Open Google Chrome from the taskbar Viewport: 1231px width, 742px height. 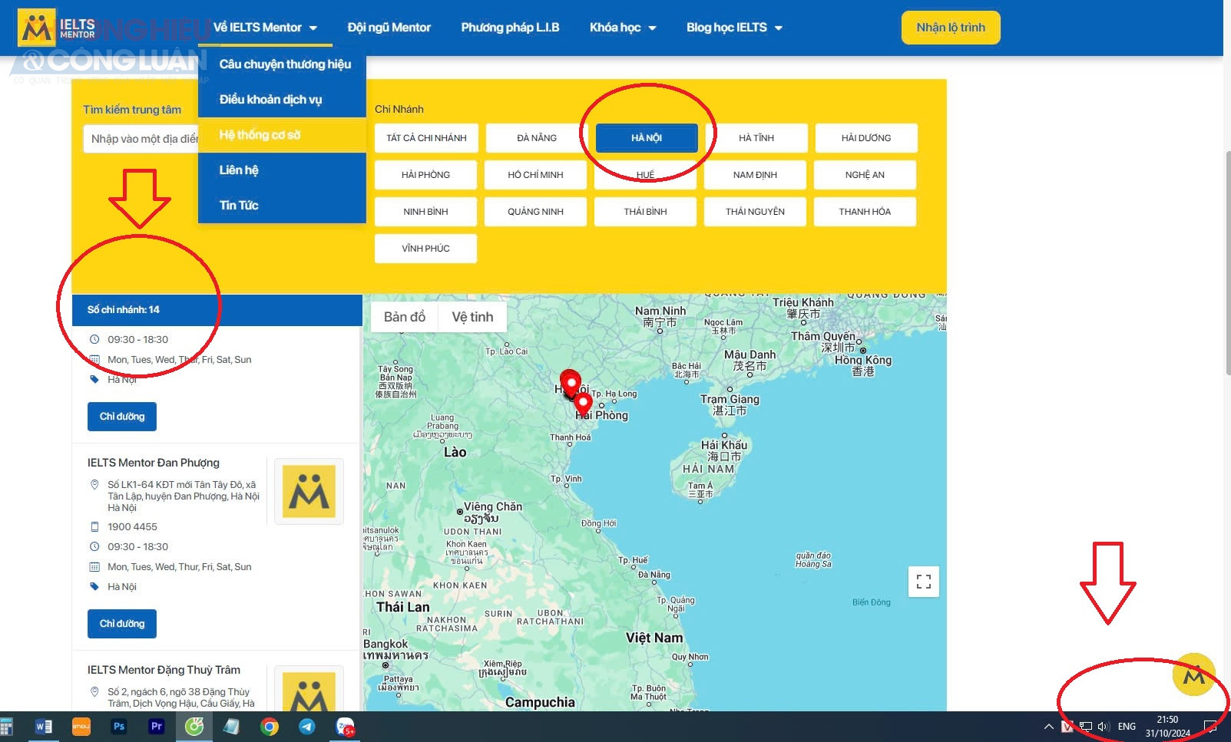pos(270,727)
